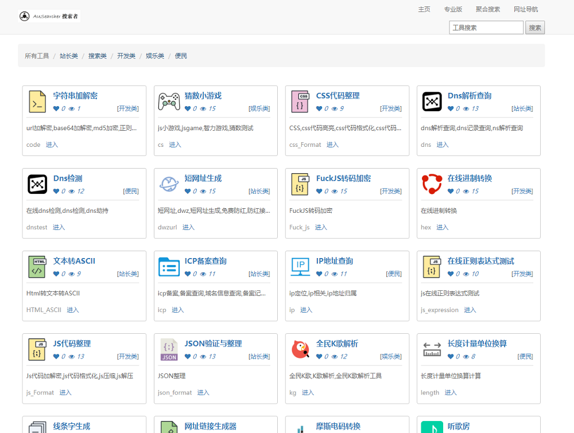Click the 文本转ASCII HTML file icon
Viewport: 574px width, 433px height.
(37, 267)
